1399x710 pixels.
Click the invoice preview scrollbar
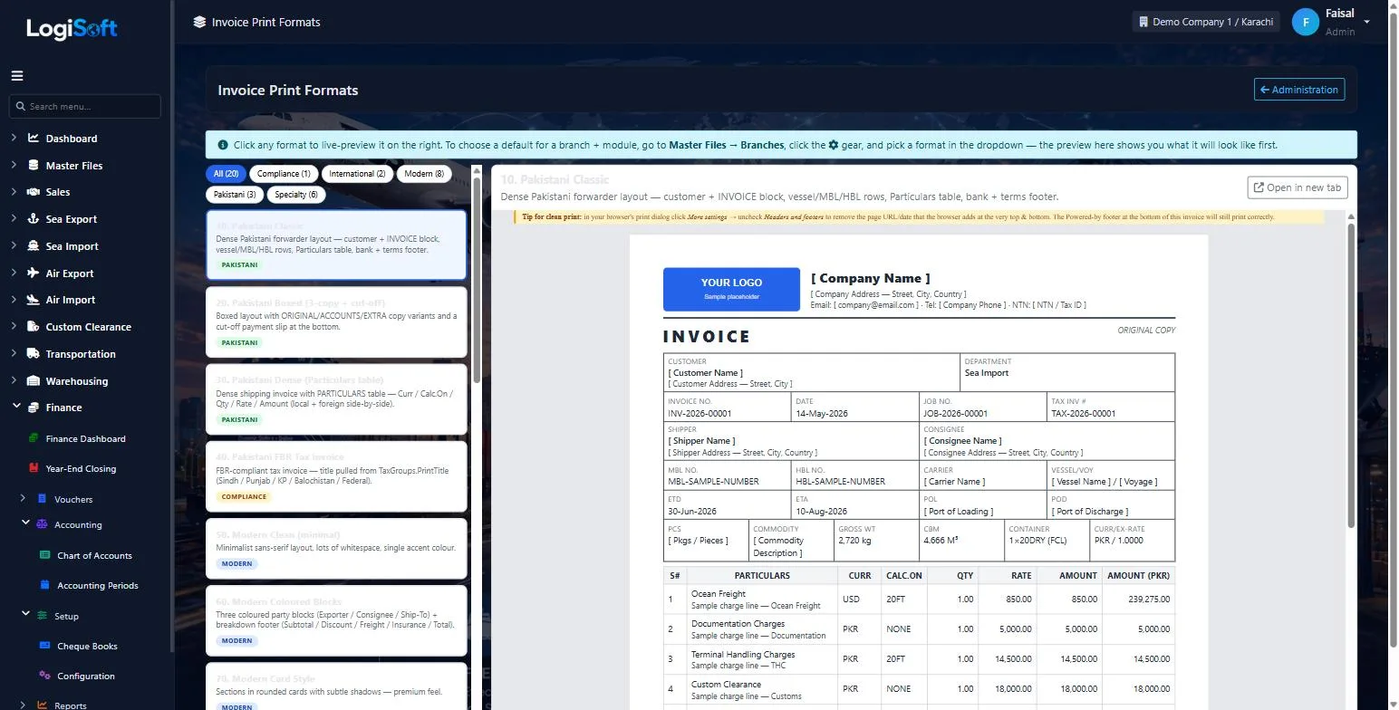click(x=1351, y=376)
